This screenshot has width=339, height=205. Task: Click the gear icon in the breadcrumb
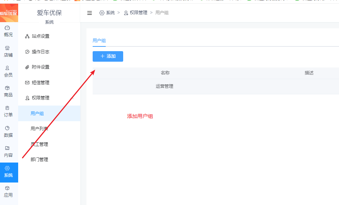click(102, 13)
